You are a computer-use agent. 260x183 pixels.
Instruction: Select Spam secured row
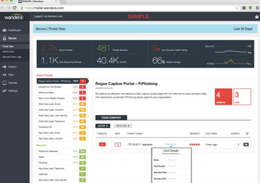62,157
